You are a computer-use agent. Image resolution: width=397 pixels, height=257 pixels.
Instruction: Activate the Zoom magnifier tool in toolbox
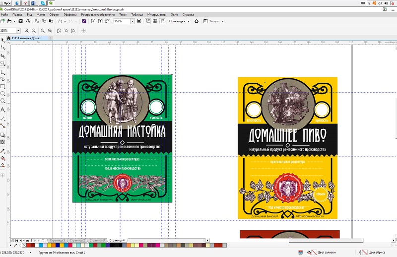(3, 63)
